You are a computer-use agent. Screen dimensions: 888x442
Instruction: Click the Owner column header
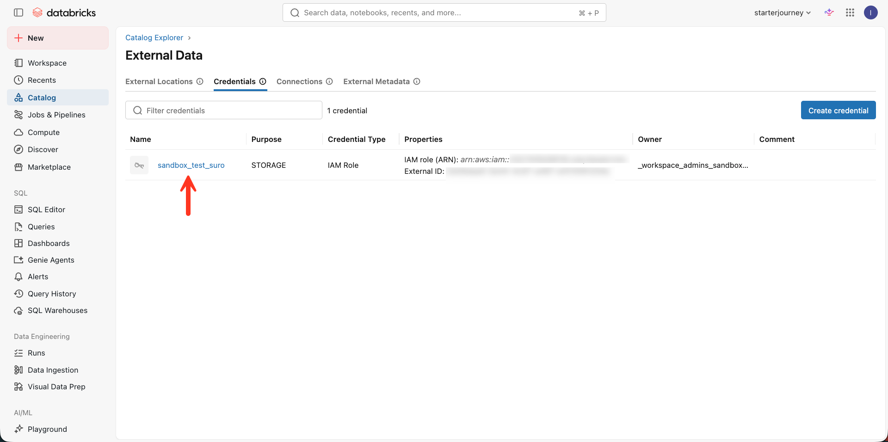click(650, 139)
